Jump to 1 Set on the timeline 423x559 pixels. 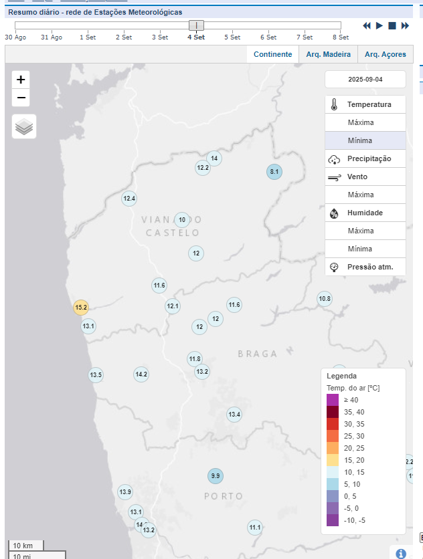coord(88,37)
